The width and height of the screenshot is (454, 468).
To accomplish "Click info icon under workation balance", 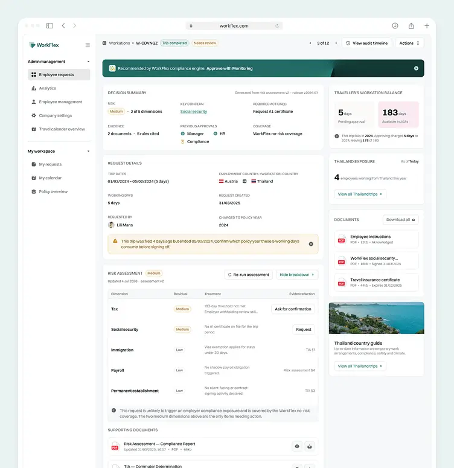I will pos(337,136).
